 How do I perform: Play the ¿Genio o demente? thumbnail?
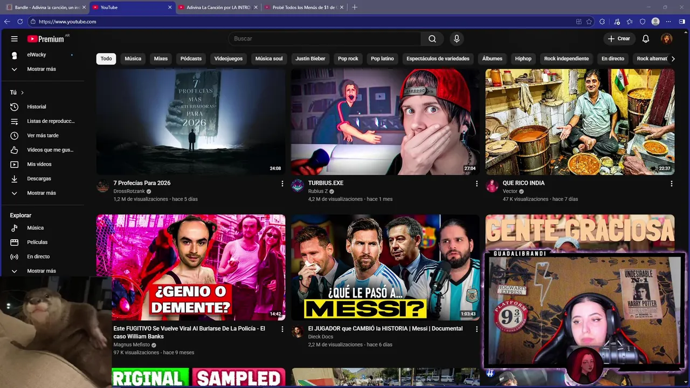(x=191, y=267)
